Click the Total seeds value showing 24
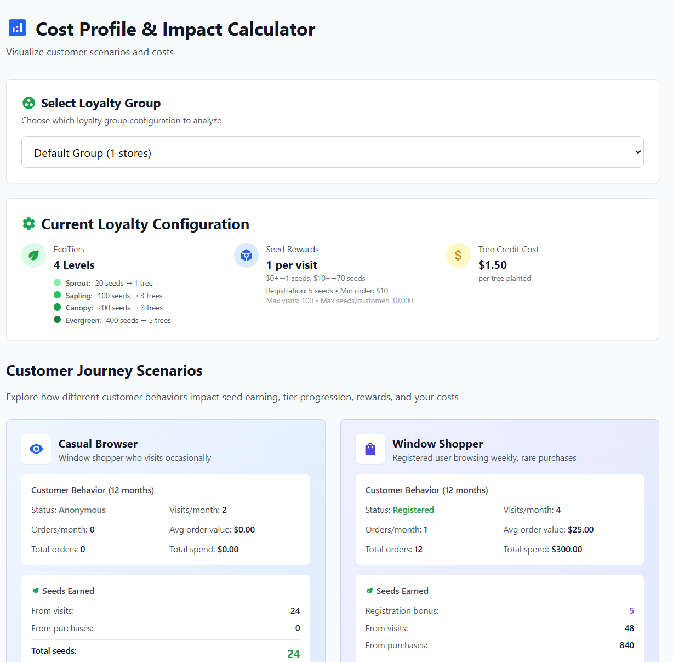Image resolution: width=673 pixels, height=662 pixels. coord(293,653)
